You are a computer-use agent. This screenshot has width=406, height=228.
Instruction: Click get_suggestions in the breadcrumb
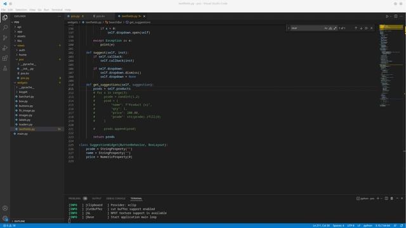tap(140, 23)
